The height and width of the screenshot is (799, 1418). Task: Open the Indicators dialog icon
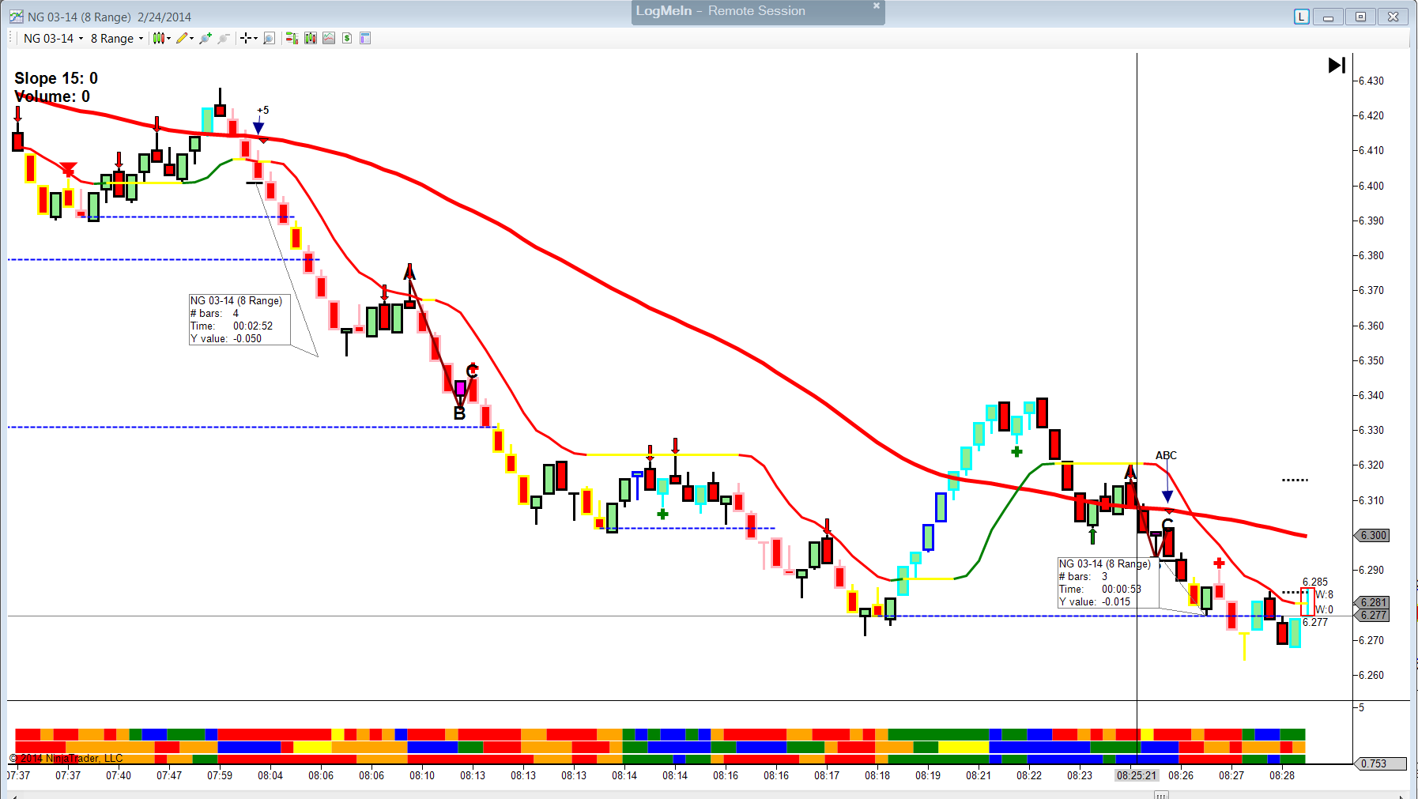[x=329, y=38]
